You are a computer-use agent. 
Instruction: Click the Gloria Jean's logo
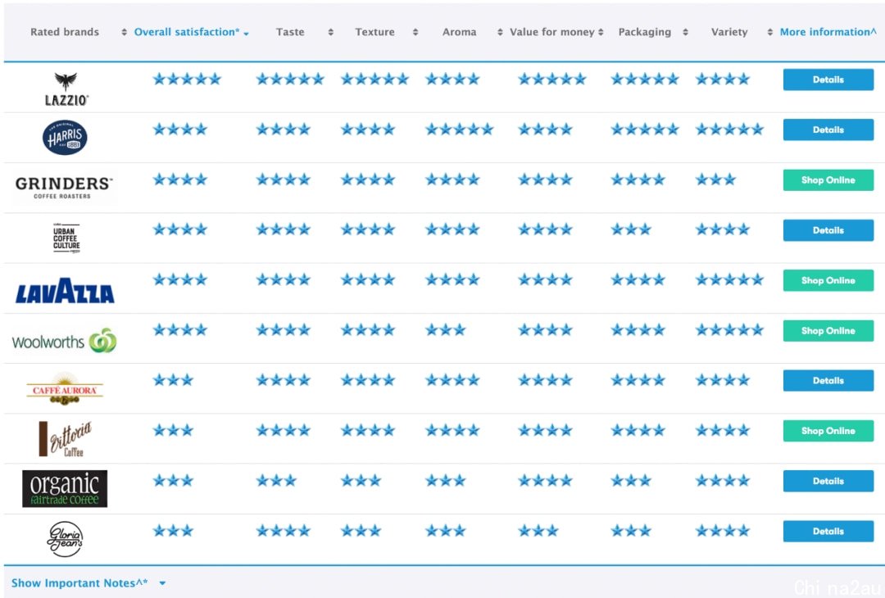pos(65,539)
